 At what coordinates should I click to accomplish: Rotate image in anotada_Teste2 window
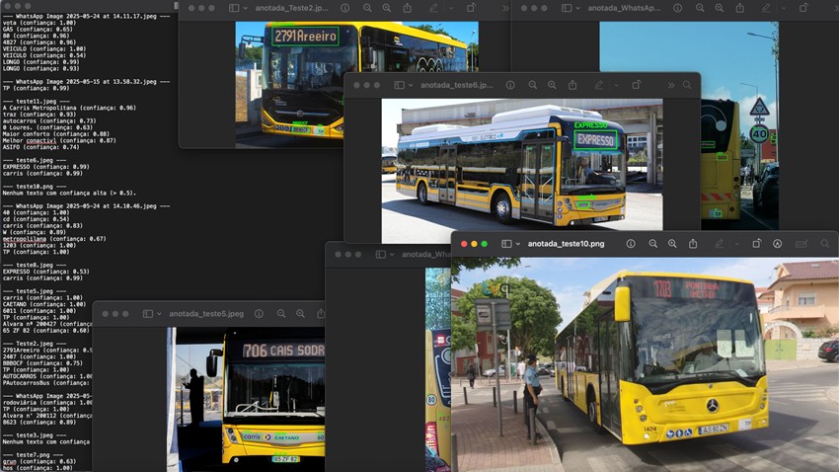point(471,8)
